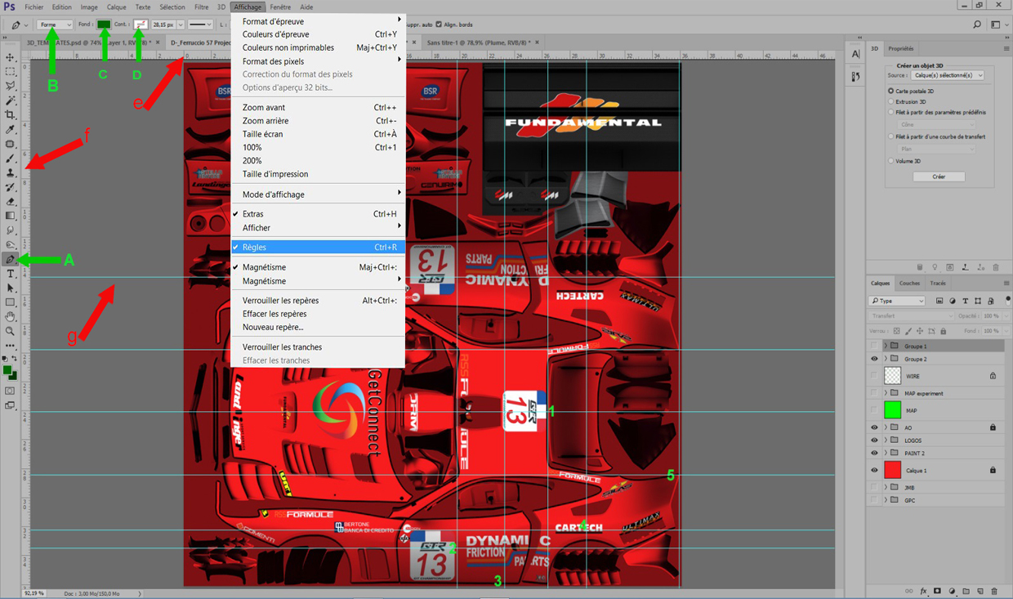Hide the AO layer group
Image resolution: width=1013 pixels, height=599 pixels.
[x=874, y=427]
